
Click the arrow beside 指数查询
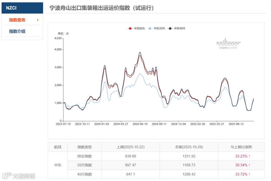(x=38, y=20)
